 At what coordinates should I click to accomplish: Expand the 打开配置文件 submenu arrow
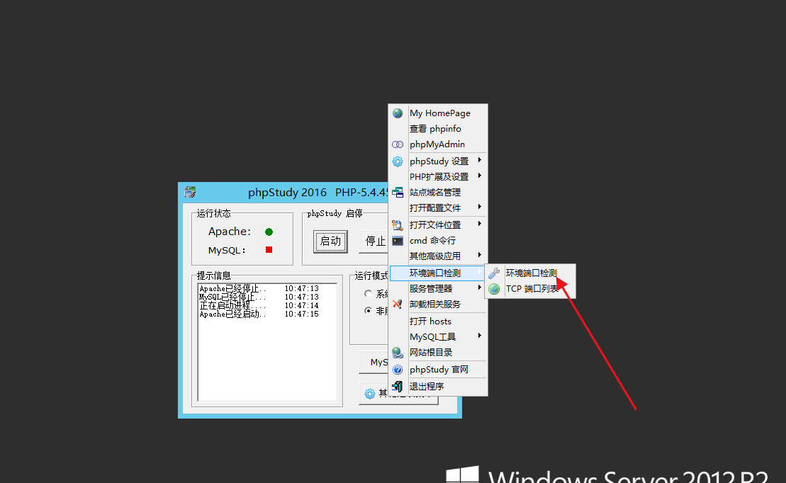coord(480,208)
